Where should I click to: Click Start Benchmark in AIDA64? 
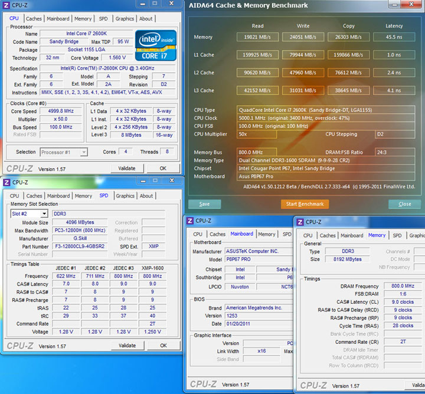[305, 204]
